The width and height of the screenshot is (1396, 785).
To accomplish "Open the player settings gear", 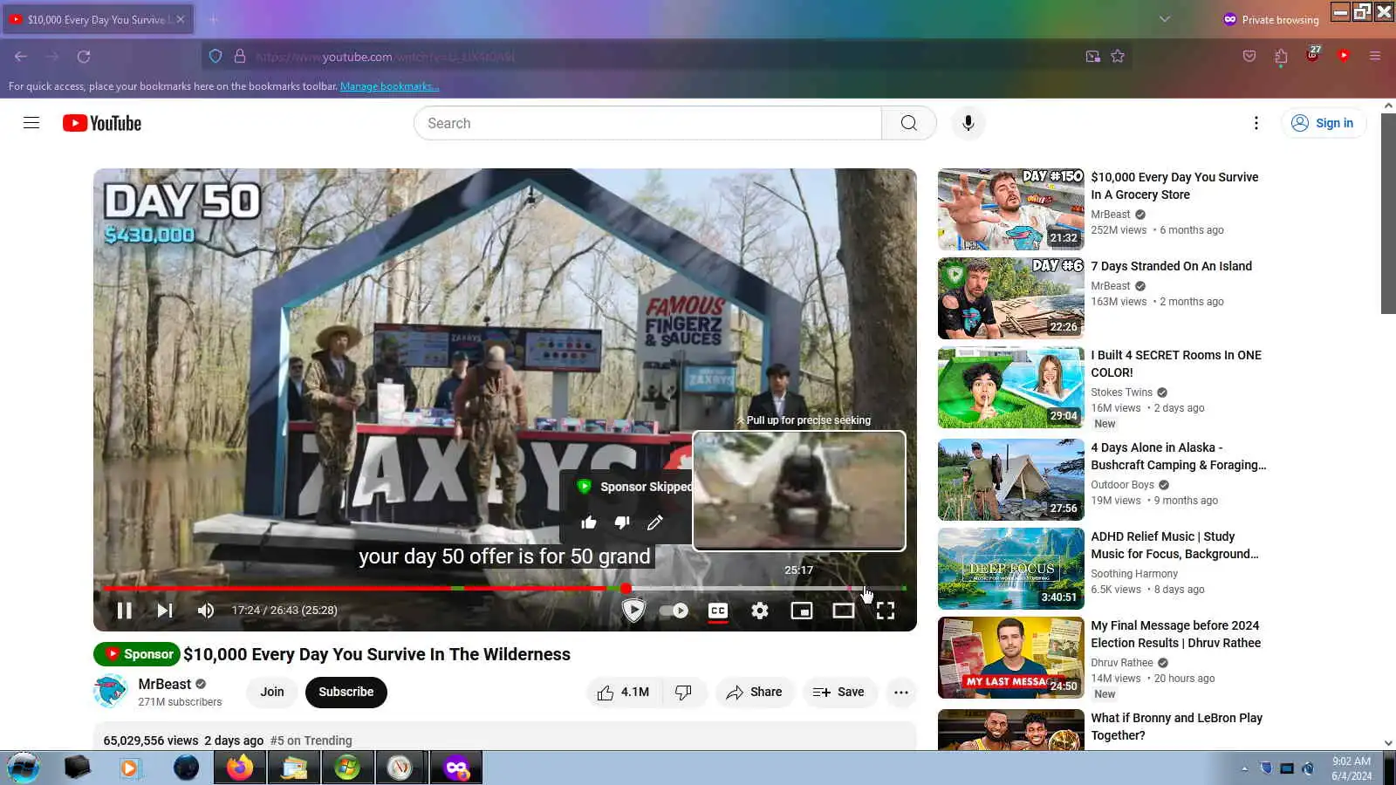I will [x=760, y=611].
